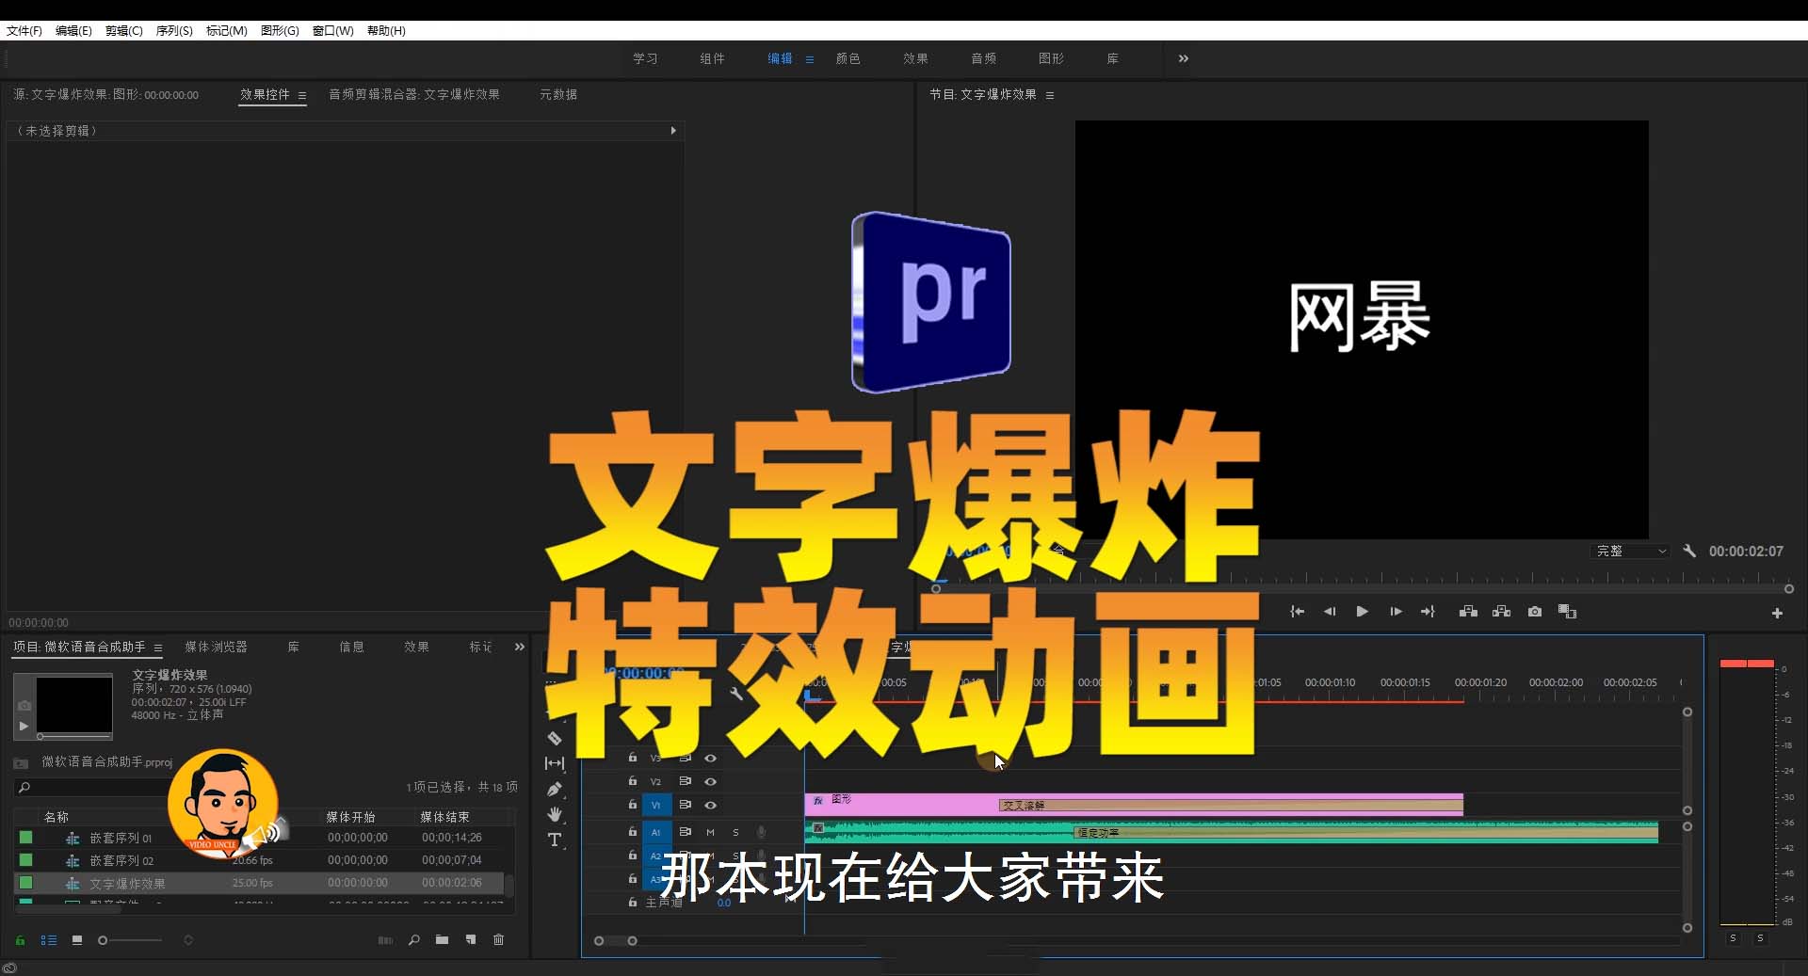This screenshot has width=1808, height=976.
Task: Toggle V2 track output eye
Action: [711, 781]
